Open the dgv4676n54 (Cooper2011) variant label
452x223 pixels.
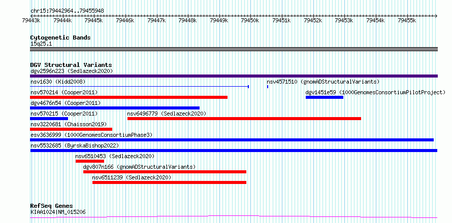click(66, 103)
